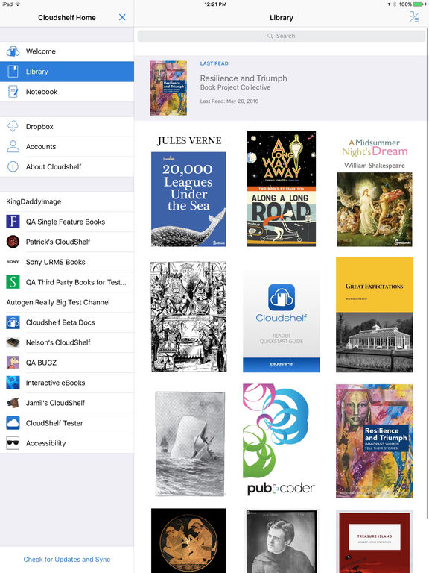429x573 pixels.
Task: Open the pubcoder book cover
Action: [279, 440]
